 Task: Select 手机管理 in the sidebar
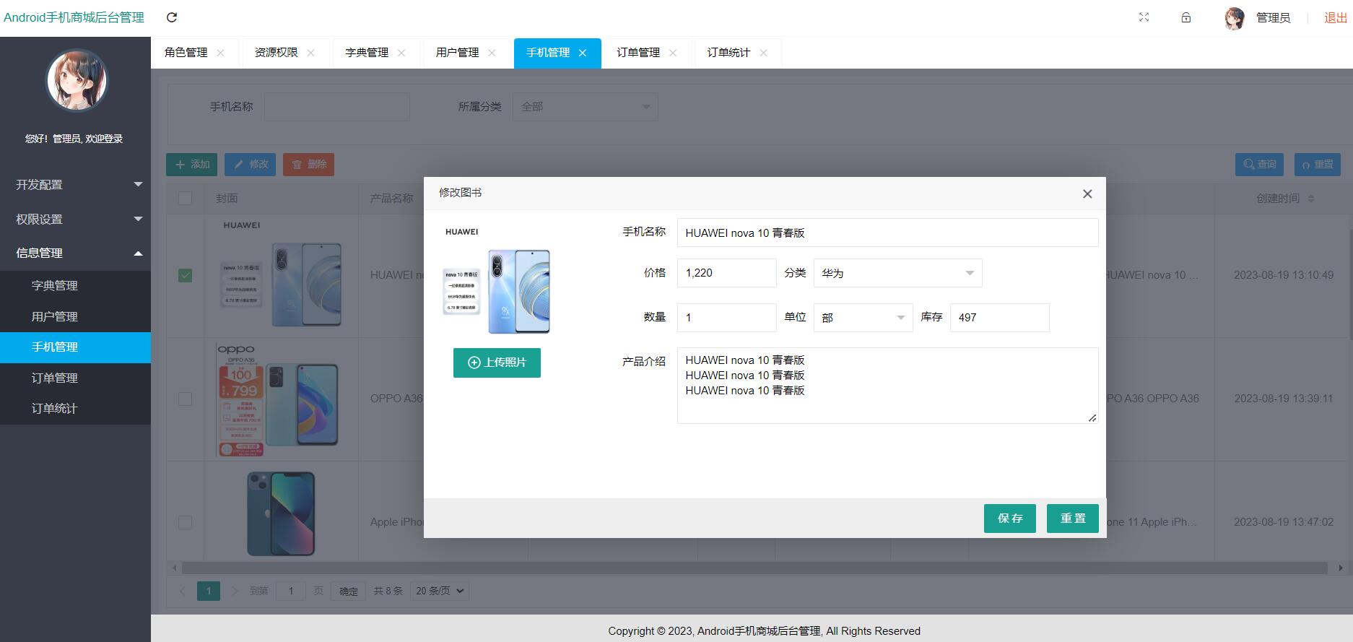[x=75, y=347]
